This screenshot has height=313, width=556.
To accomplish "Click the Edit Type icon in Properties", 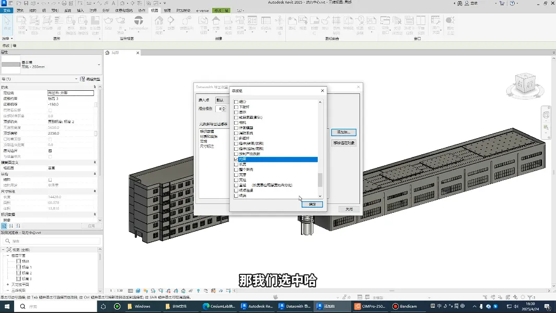I will pyautogui.click(x=82, y=79).
